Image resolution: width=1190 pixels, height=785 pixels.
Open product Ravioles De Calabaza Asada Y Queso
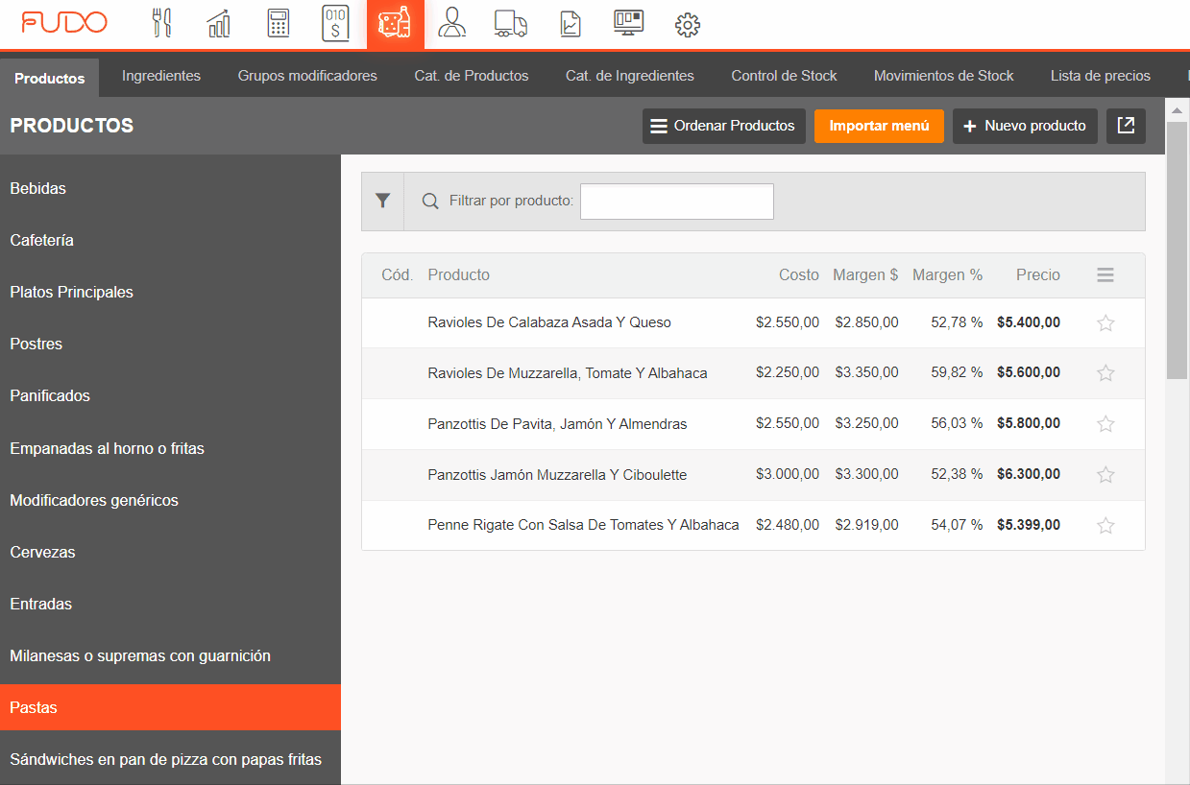[x=549, y=322]
